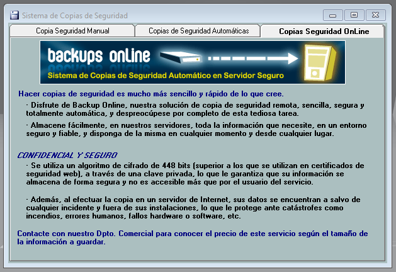Image resolution: width=396 pixels, height=272 pixels.
Task: Maximize the Sistema de Copias de Seguridad window
Action: click(x=354, y=15)
